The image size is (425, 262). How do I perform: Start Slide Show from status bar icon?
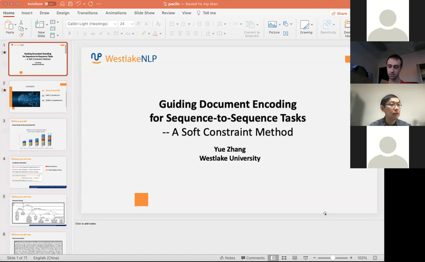pos(306,258)
